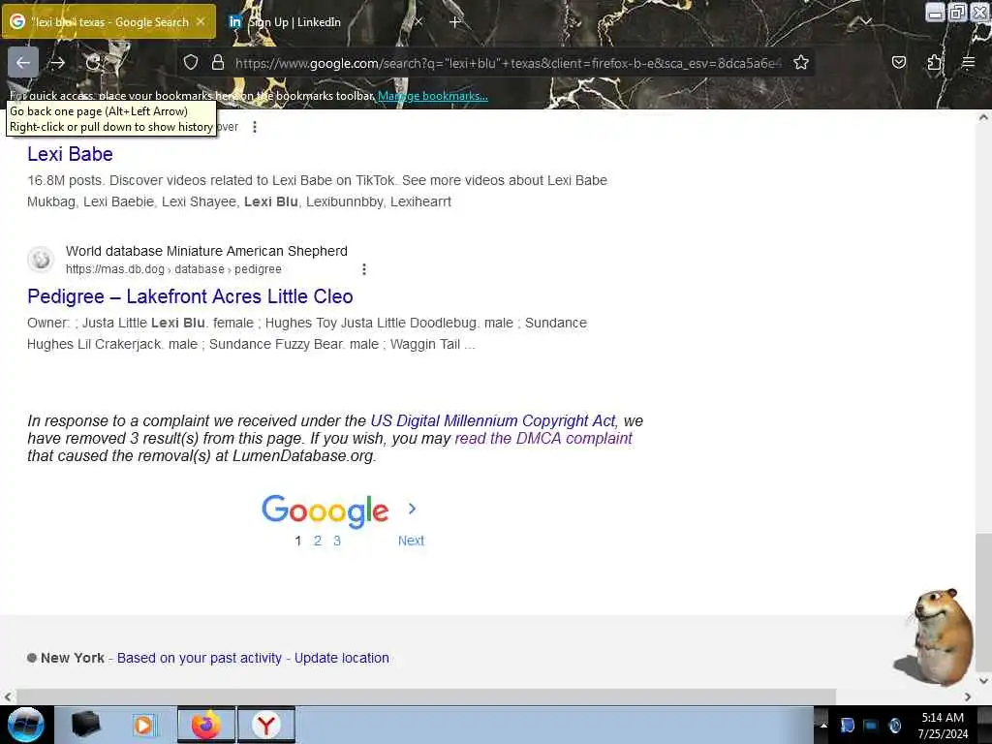Open media player taskbar icon

(144, 725)
